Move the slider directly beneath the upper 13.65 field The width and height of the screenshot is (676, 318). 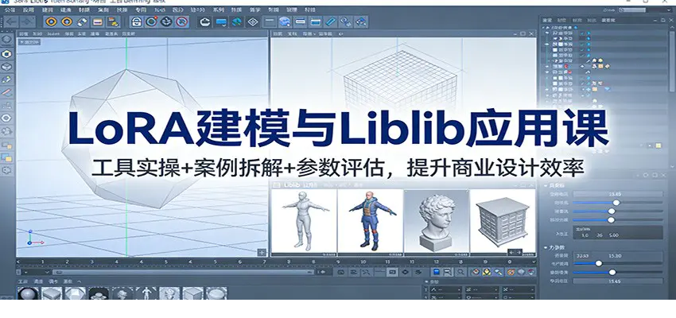pos(617,203)
